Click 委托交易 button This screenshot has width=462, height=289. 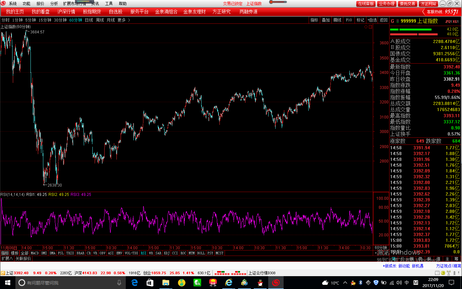pos(407,4)
